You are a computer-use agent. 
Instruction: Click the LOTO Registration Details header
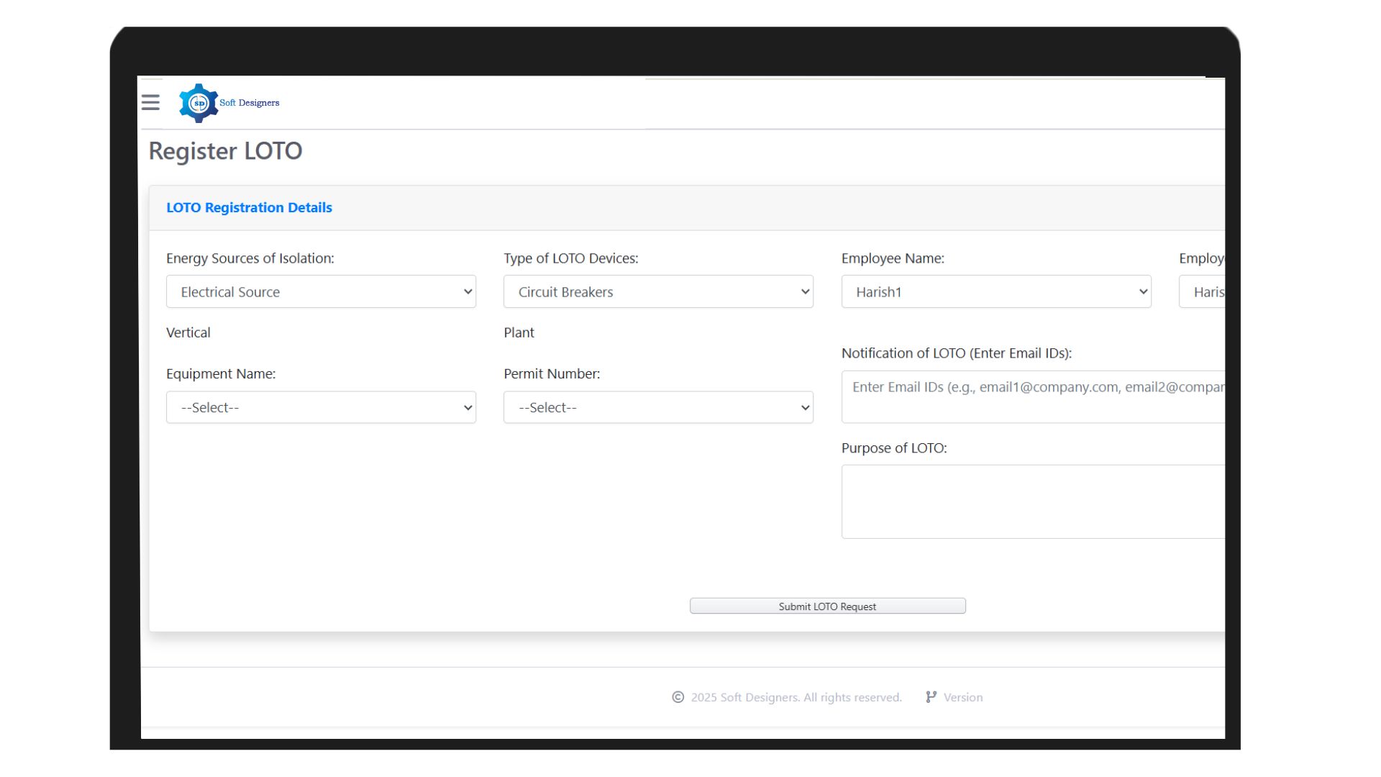click(249, 207)
